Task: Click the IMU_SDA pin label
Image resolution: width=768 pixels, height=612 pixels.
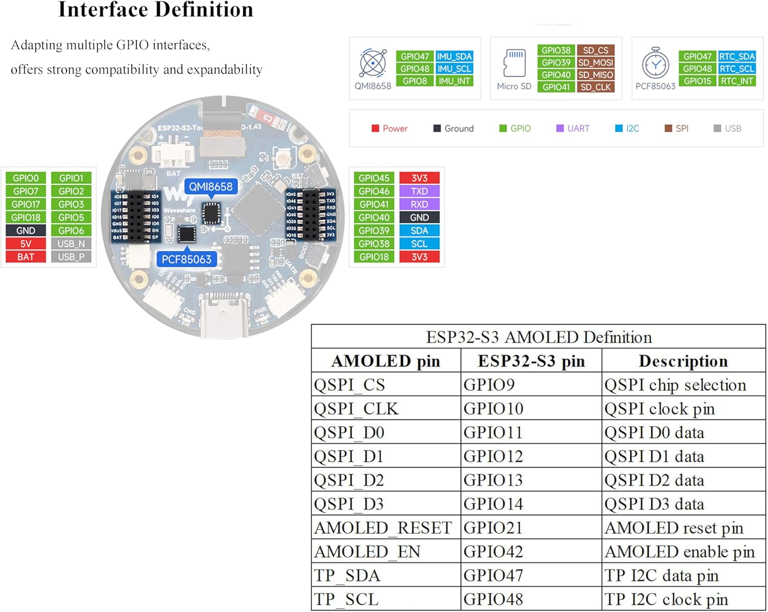Action: (x=454, y=56)
